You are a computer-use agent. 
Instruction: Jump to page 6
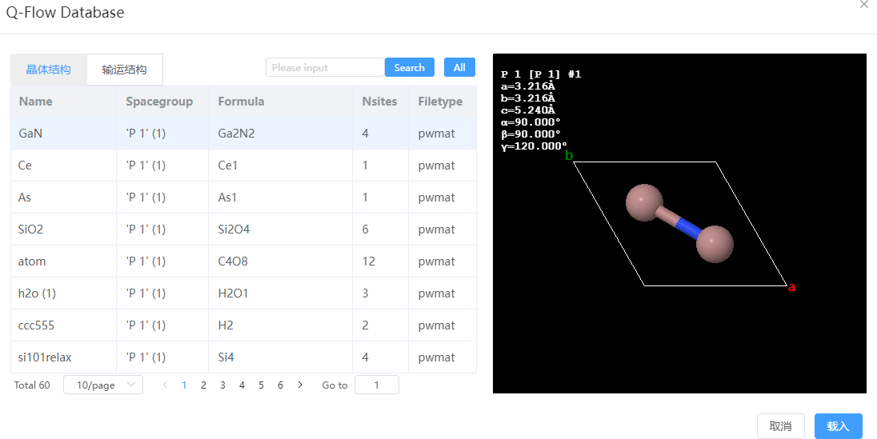tap(280, 385)
